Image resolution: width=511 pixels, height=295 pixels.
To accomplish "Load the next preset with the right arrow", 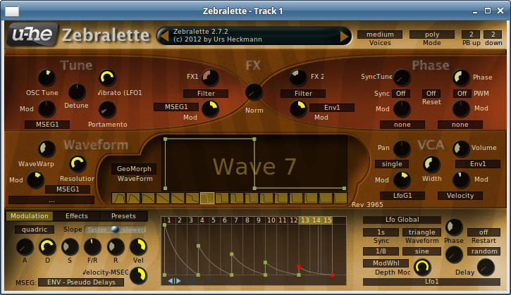I will pyautogui.click(x=344, y=36).
